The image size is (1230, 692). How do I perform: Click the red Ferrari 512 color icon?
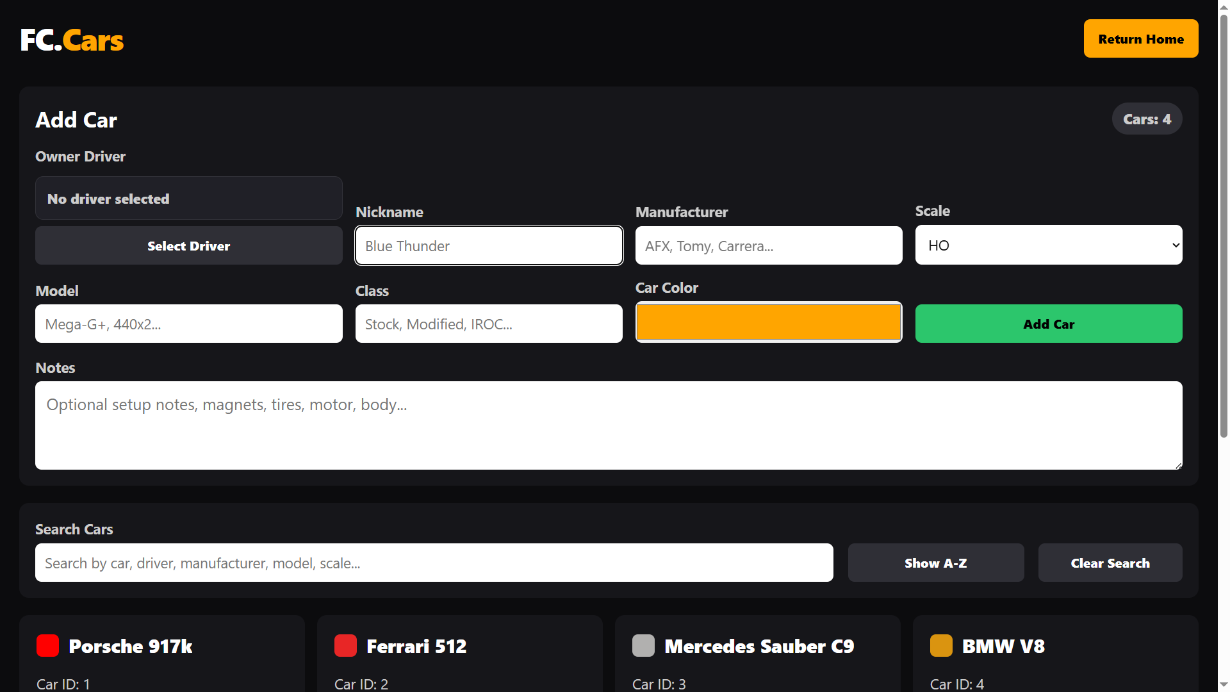(x=345, y=645)
